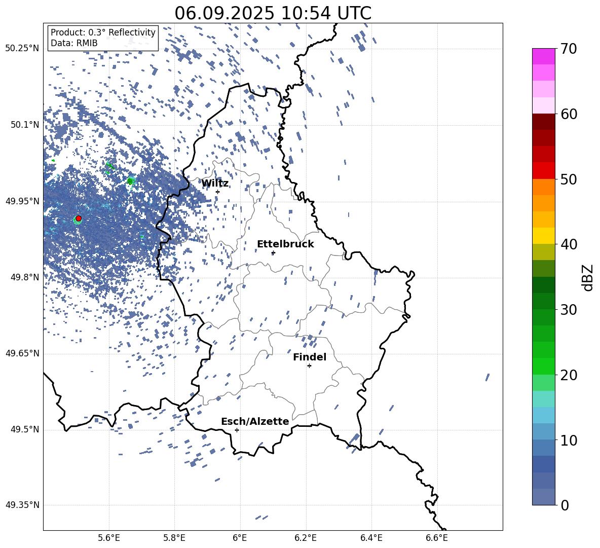
Task: Click the 49.35°N latitude label
Action: pyautogui.click(x=22, y=505)
